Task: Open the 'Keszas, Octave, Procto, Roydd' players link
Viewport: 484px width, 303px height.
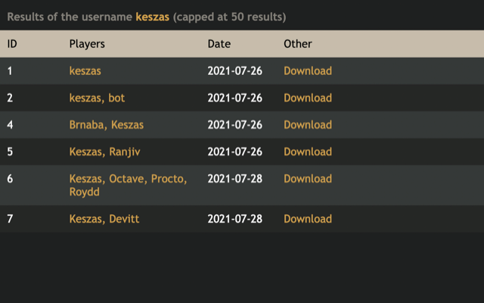Action: (128, 185)
